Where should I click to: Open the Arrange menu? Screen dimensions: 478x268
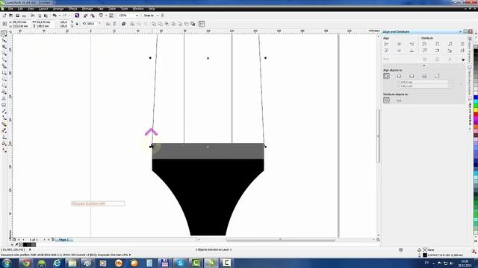click(x=58, y=9)
